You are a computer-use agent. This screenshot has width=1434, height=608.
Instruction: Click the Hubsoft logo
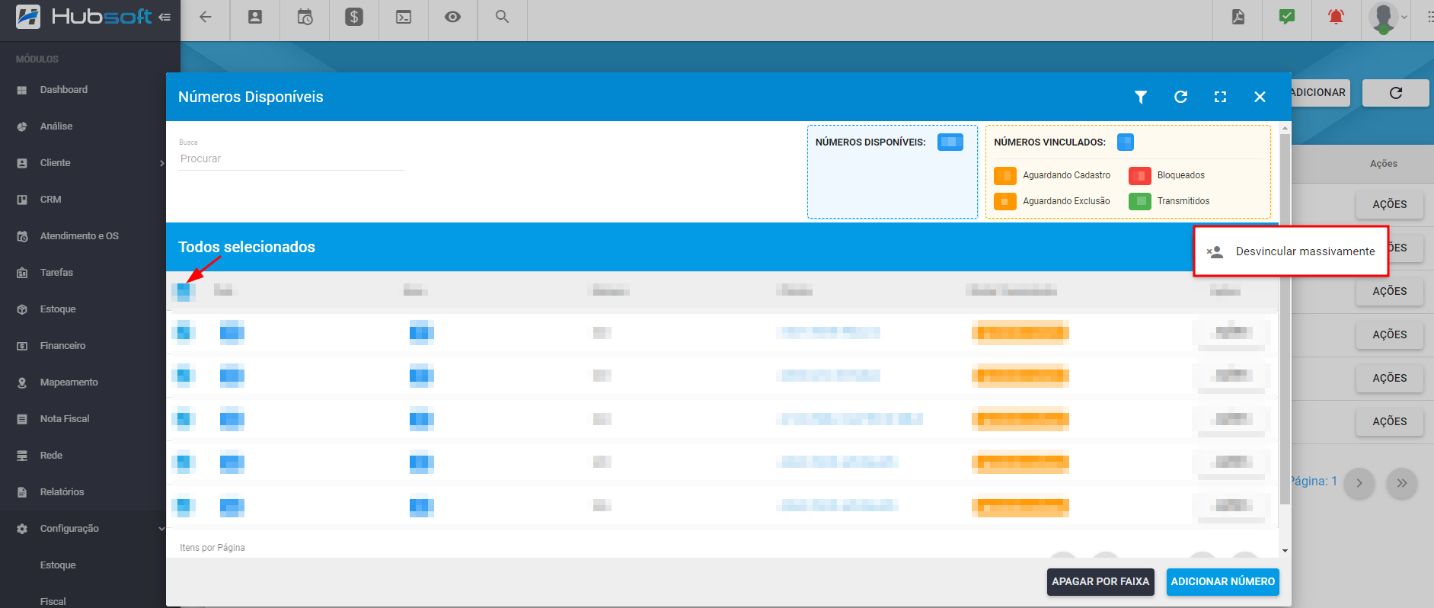(x=84, y=17)
